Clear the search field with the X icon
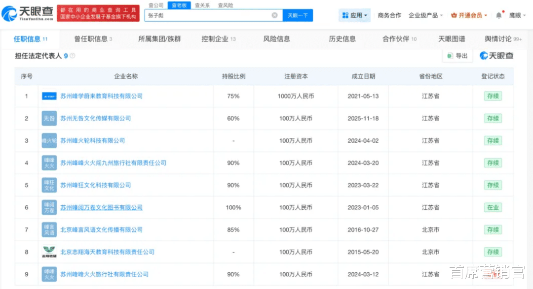Viewport: 533px width, 289px height. [x=274, y=15]
